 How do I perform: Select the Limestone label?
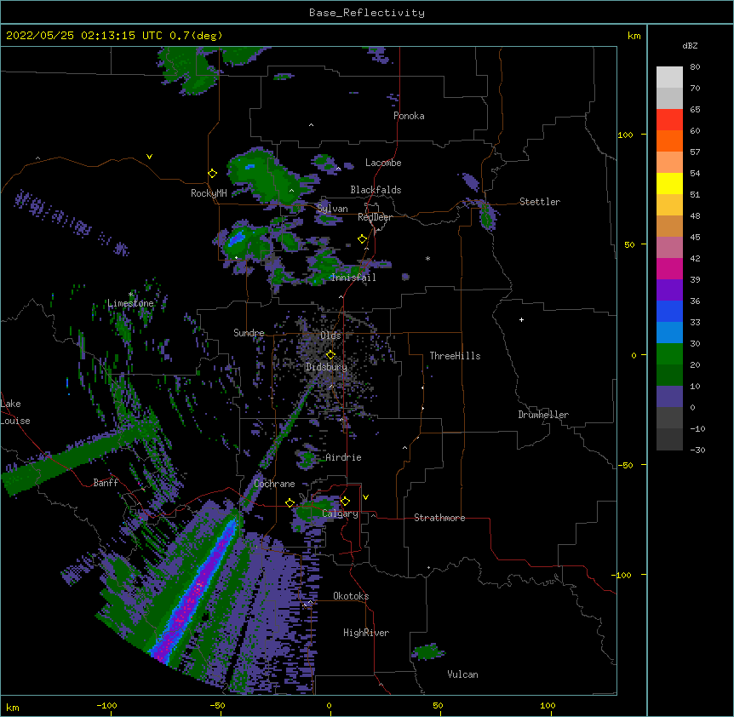tap(130, 303)
